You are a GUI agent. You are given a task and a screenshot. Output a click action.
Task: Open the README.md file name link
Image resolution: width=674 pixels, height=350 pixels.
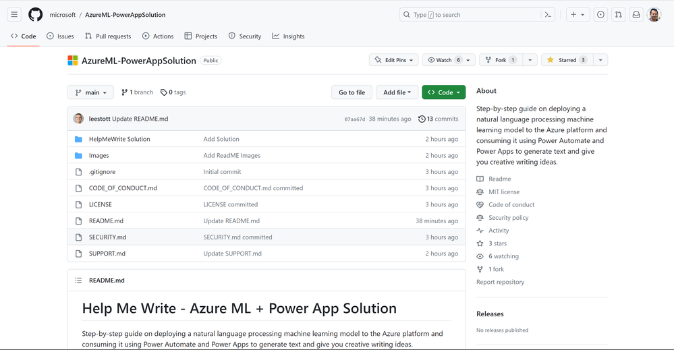tap(106, 221)
